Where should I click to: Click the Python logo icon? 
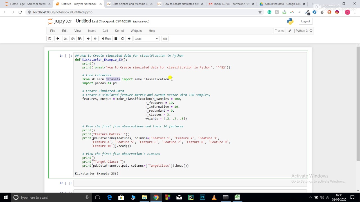click(290, 21)
